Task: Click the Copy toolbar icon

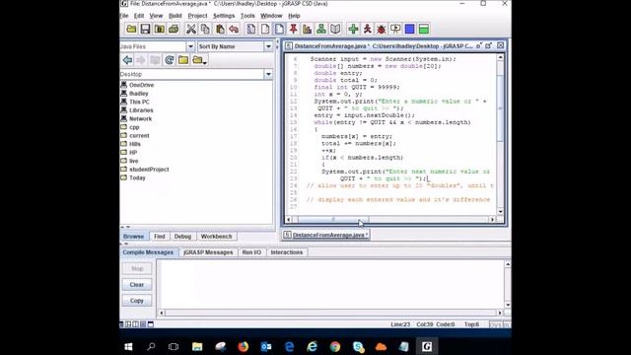Action: [205, 29]
